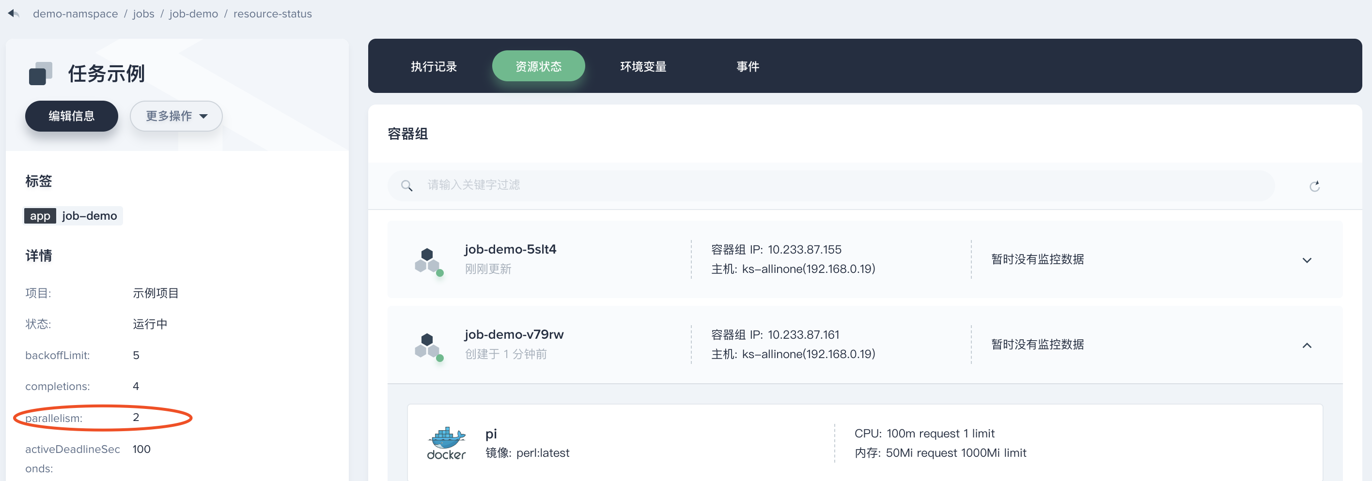Open container pi
This screenshot has width=1372, height=481.
[x=491, y=434]
